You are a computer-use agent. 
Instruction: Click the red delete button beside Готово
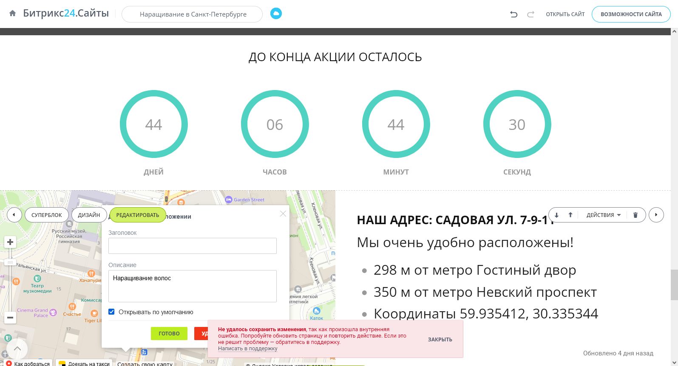[x=201, y=333]
